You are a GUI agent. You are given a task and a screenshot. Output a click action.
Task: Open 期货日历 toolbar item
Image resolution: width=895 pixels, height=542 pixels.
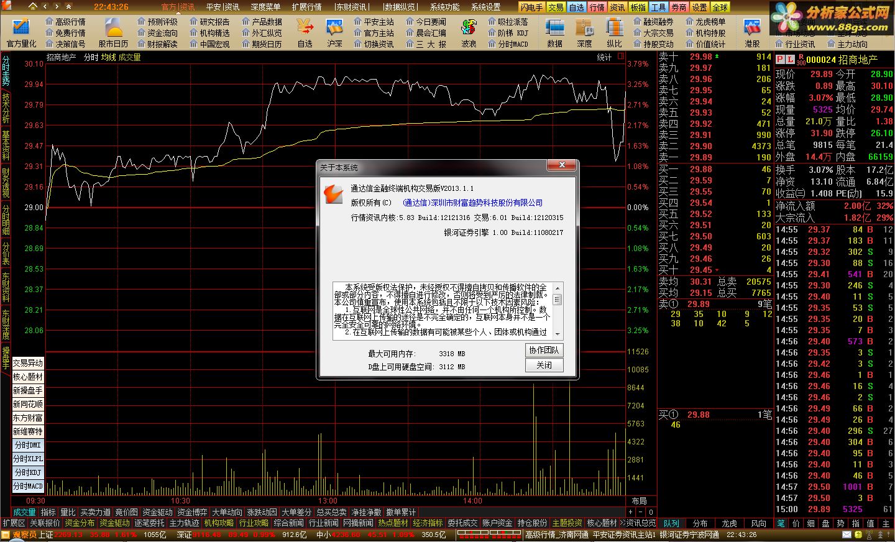click(262, 44)
